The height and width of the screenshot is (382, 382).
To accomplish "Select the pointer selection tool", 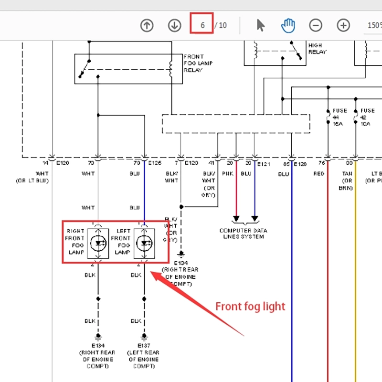I will [x=261, y=25].
